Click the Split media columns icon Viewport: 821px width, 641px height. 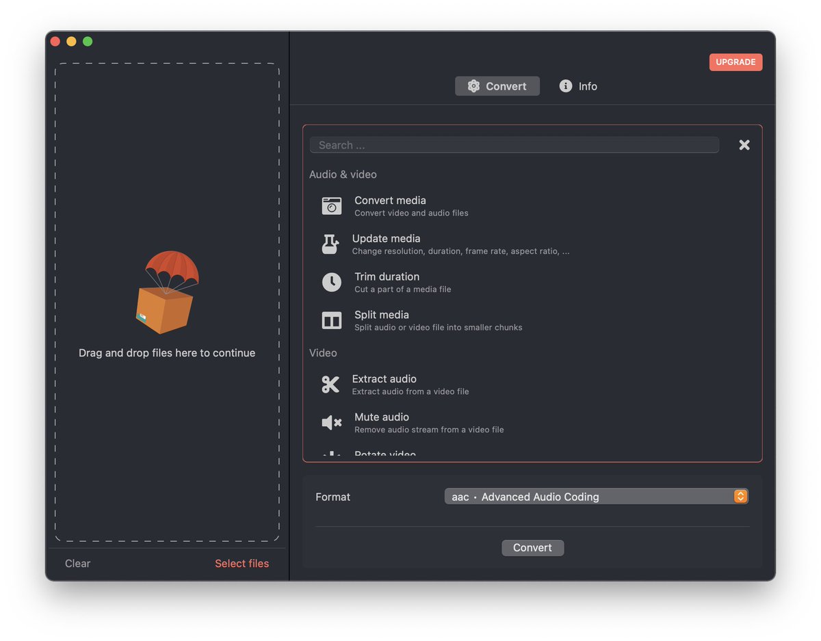tap(332, 320)
